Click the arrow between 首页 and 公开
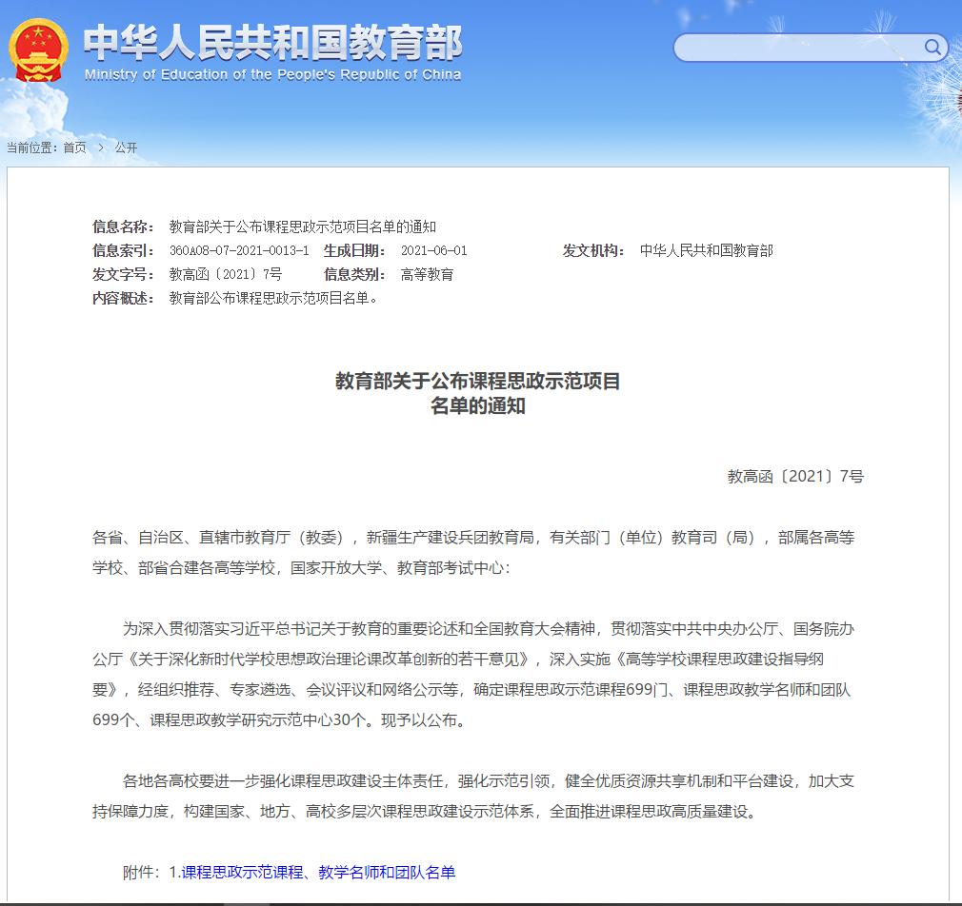 [100, 148]
